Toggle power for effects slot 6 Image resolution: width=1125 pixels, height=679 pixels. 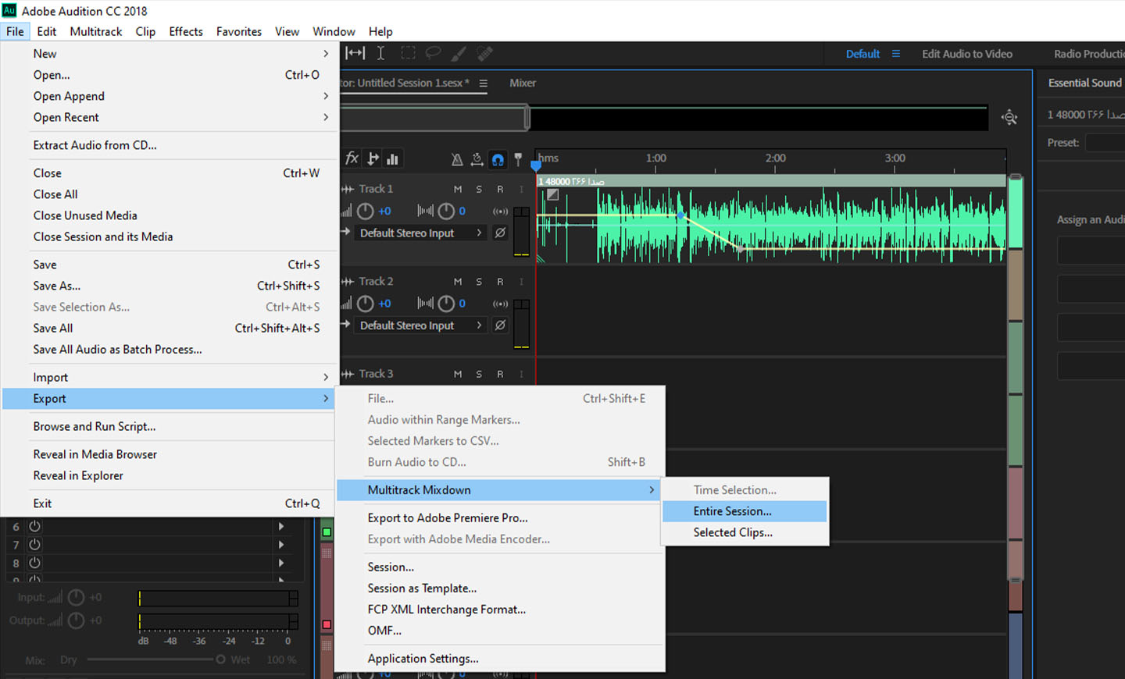34,526
